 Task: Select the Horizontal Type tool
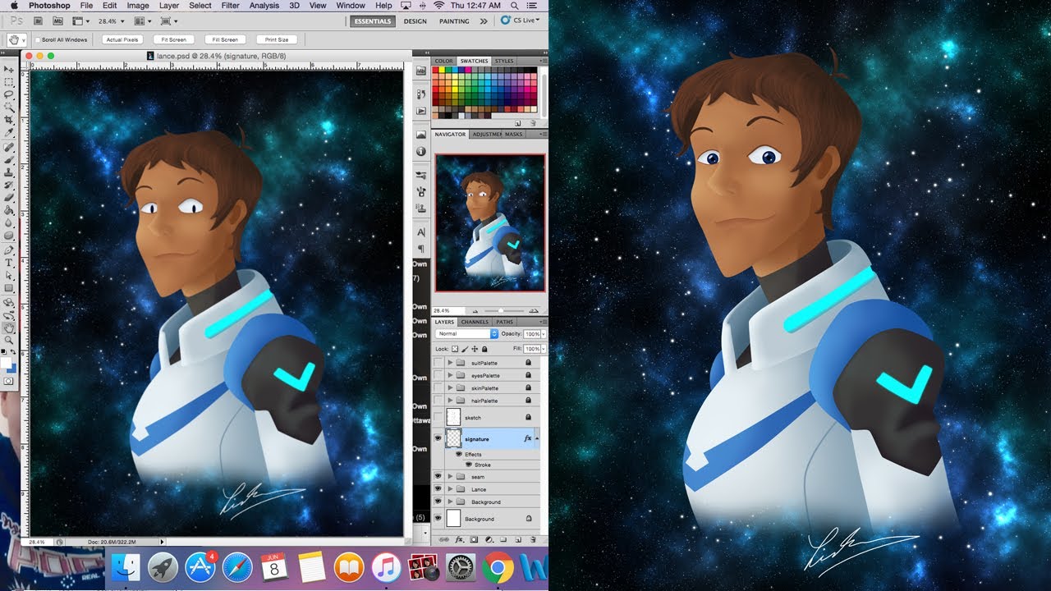tap(9, 263)
